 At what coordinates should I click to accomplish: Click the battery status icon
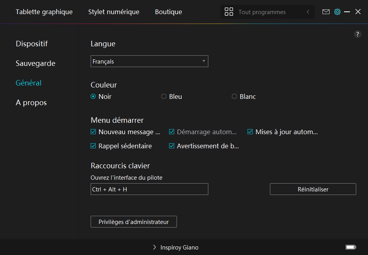(x=350, y=247)
